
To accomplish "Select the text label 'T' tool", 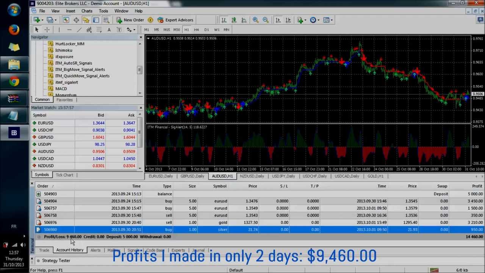I will point(119,30).
